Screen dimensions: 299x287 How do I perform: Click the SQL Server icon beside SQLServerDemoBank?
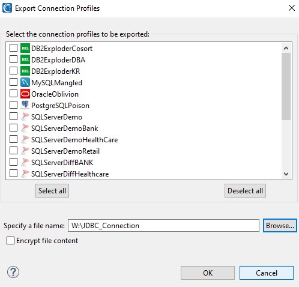(x=25, y=128)
